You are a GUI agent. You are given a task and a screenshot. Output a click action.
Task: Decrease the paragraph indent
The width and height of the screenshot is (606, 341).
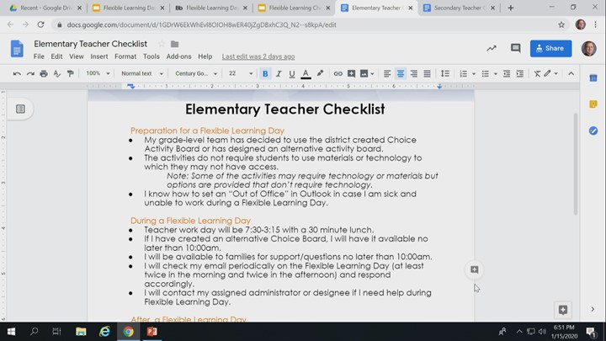(507, 73)
